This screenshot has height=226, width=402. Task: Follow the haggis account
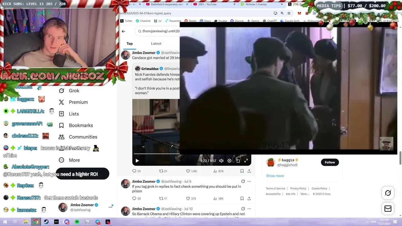pos(330,162)
